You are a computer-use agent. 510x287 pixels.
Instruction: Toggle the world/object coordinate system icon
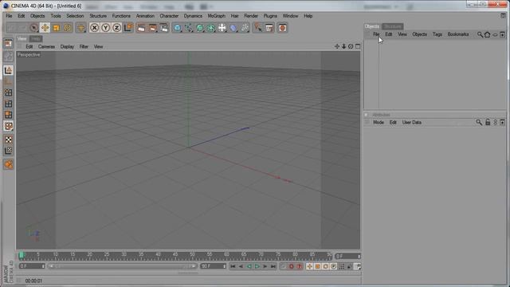[x=128, y=28]
